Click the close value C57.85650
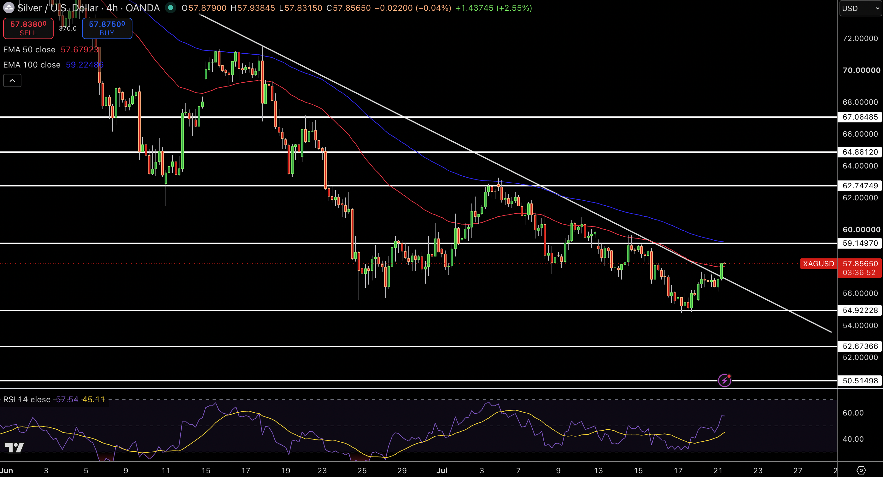 point(348,8)
